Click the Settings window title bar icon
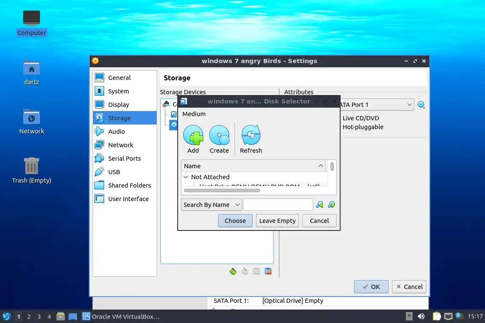Viewport: 485px width, 323px height. [95, 61]
